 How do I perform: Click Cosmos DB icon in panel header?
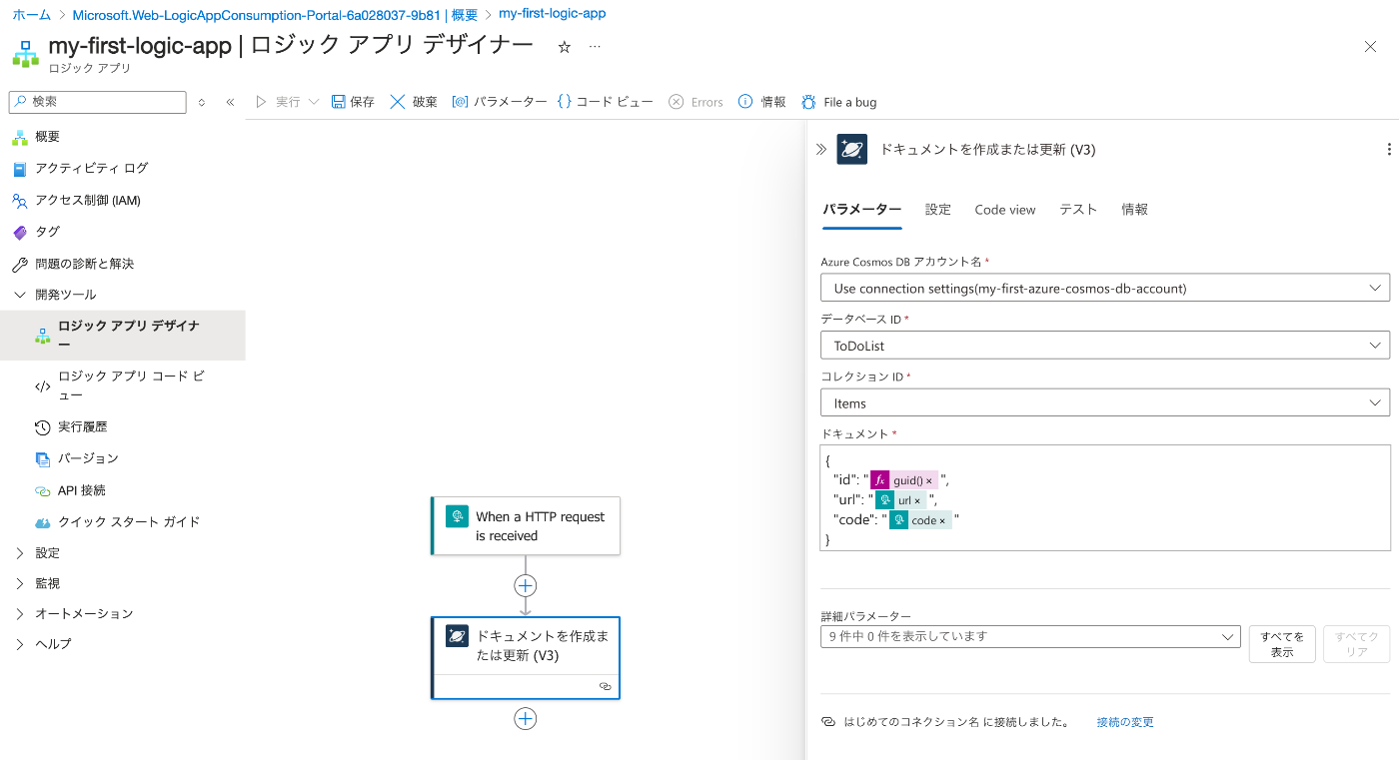(852, 149)
